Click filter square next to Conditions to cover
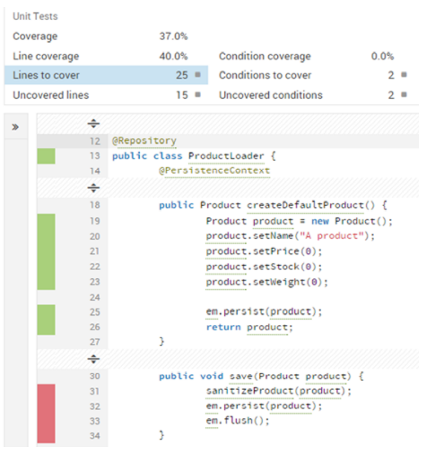 pos(404,75)
